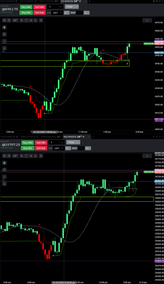This screenshot has width=164, height=284.
Task: Click the back arrow on ES chart
Action: [x=147, y=20]
